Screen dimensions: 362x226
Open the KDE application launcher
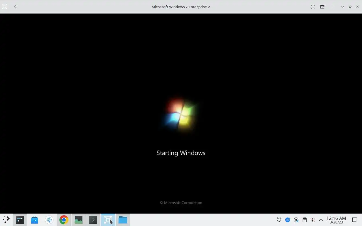[x=6, y=220]
